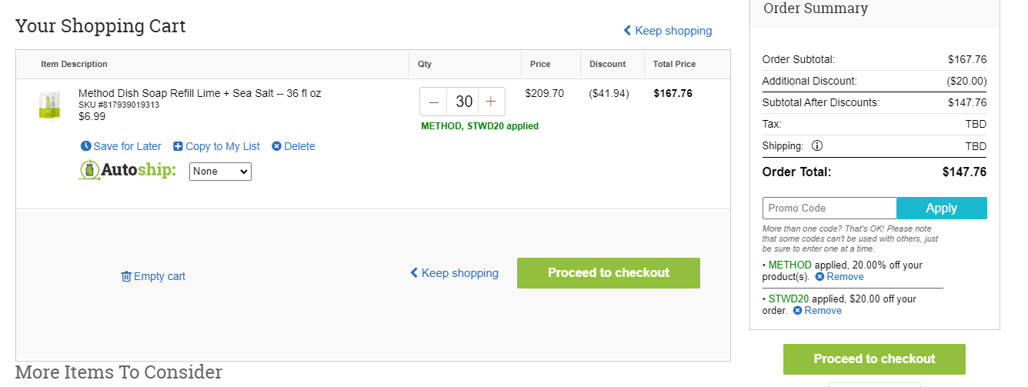Viewport: 1028px width, 387px height.
Task: Follow top Keep shopping link
Action: 667,31
